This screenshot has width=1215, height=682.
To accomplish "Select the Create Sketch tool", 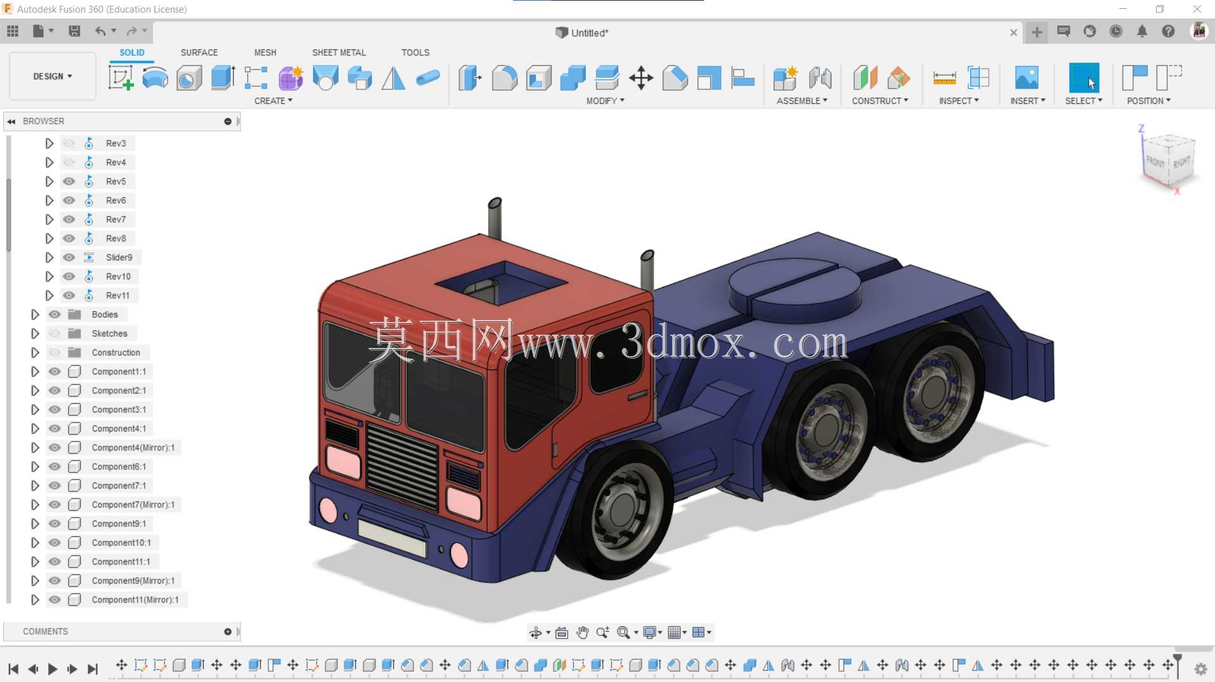I will 120,78.
